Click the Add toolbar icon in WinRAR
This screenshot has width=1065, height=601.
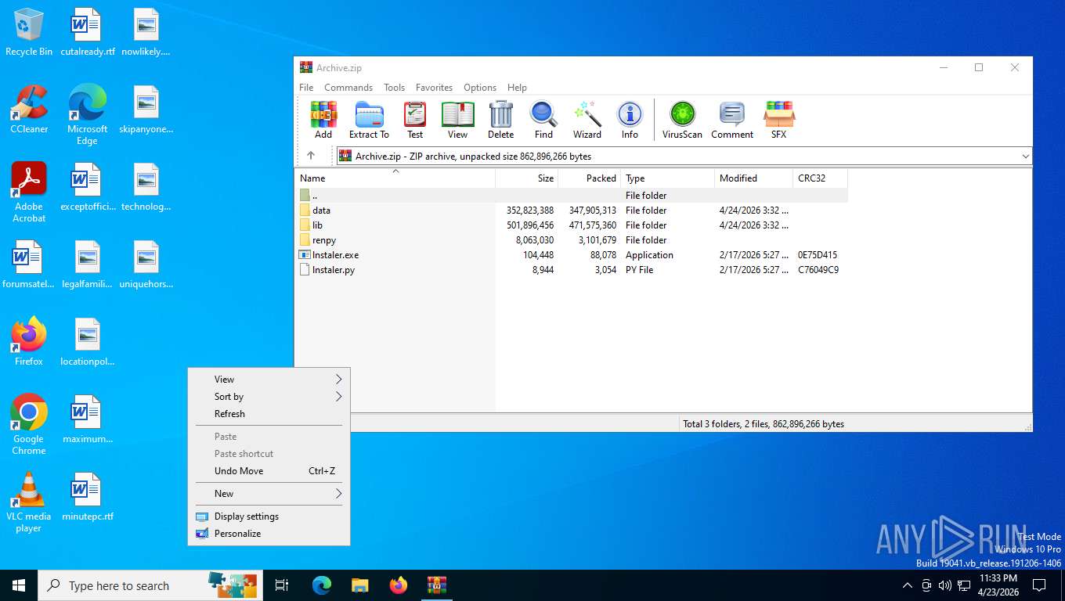(323, 120)
